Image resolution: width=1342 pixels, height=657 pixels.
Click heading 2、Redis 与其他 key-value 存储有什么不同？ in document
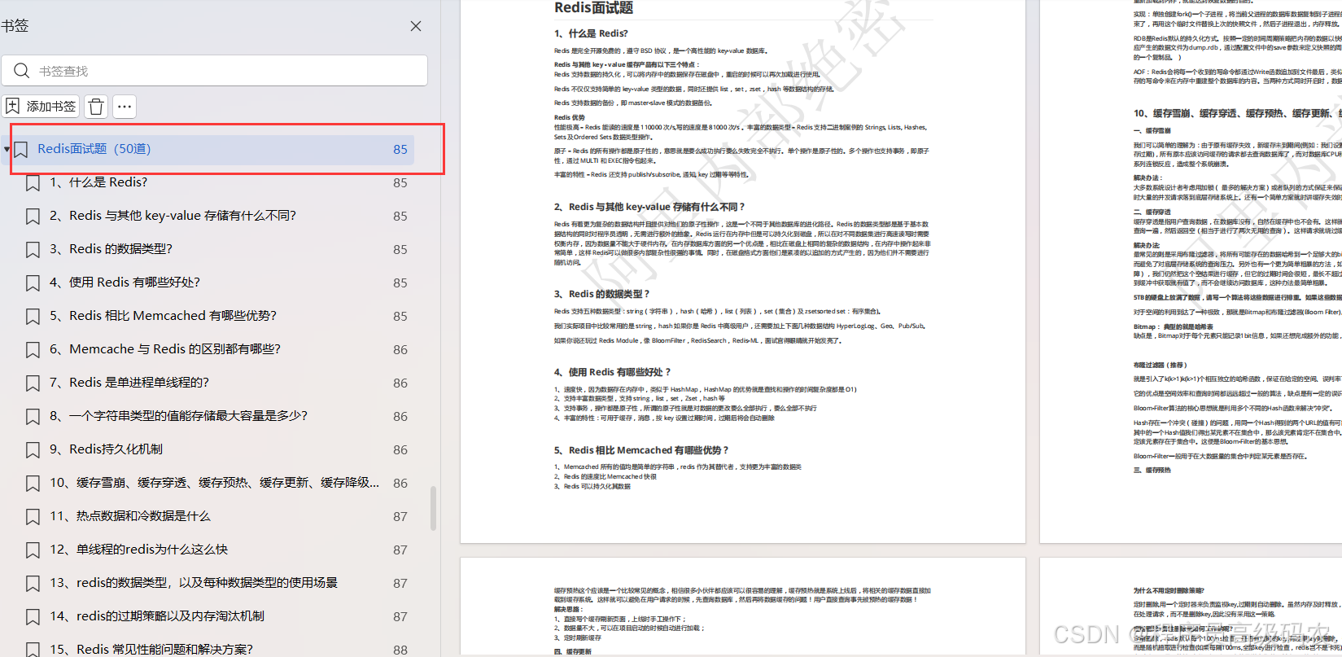tap(649, 207)
